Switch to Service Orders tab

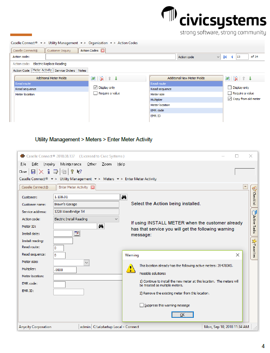point(65,70)
